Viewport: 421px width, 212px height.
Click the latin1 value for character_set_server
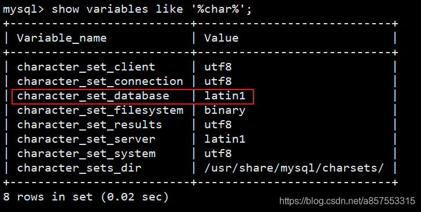[225, 139]
